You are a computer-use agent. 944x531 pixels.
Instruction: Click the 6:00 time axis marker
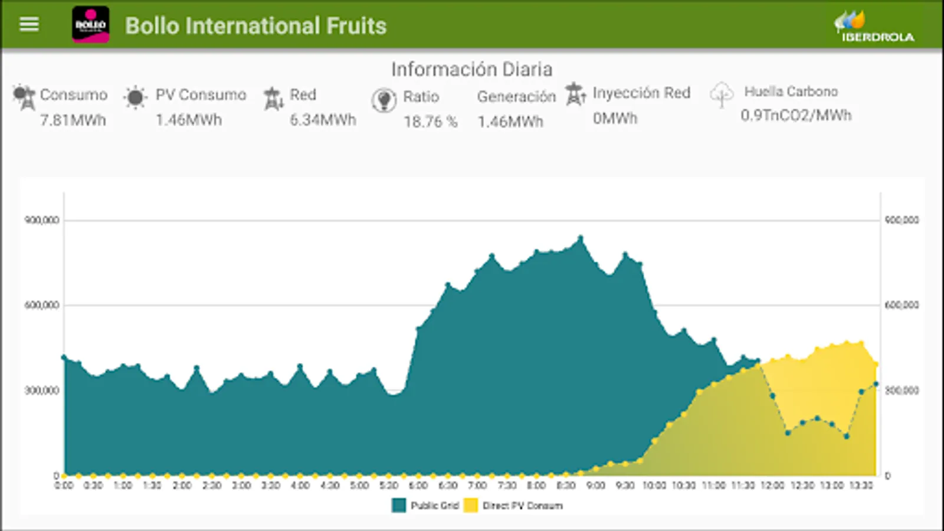click(x=418, y=486)
